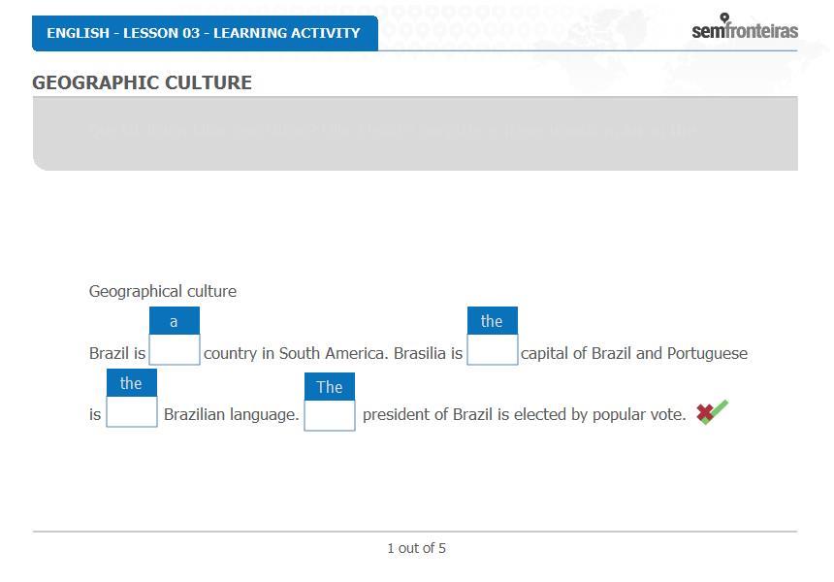Click the GEOGRAPHIC CULTURE heading
The width and height of the screenshot is (834, 582).
[x=142, y=82]
